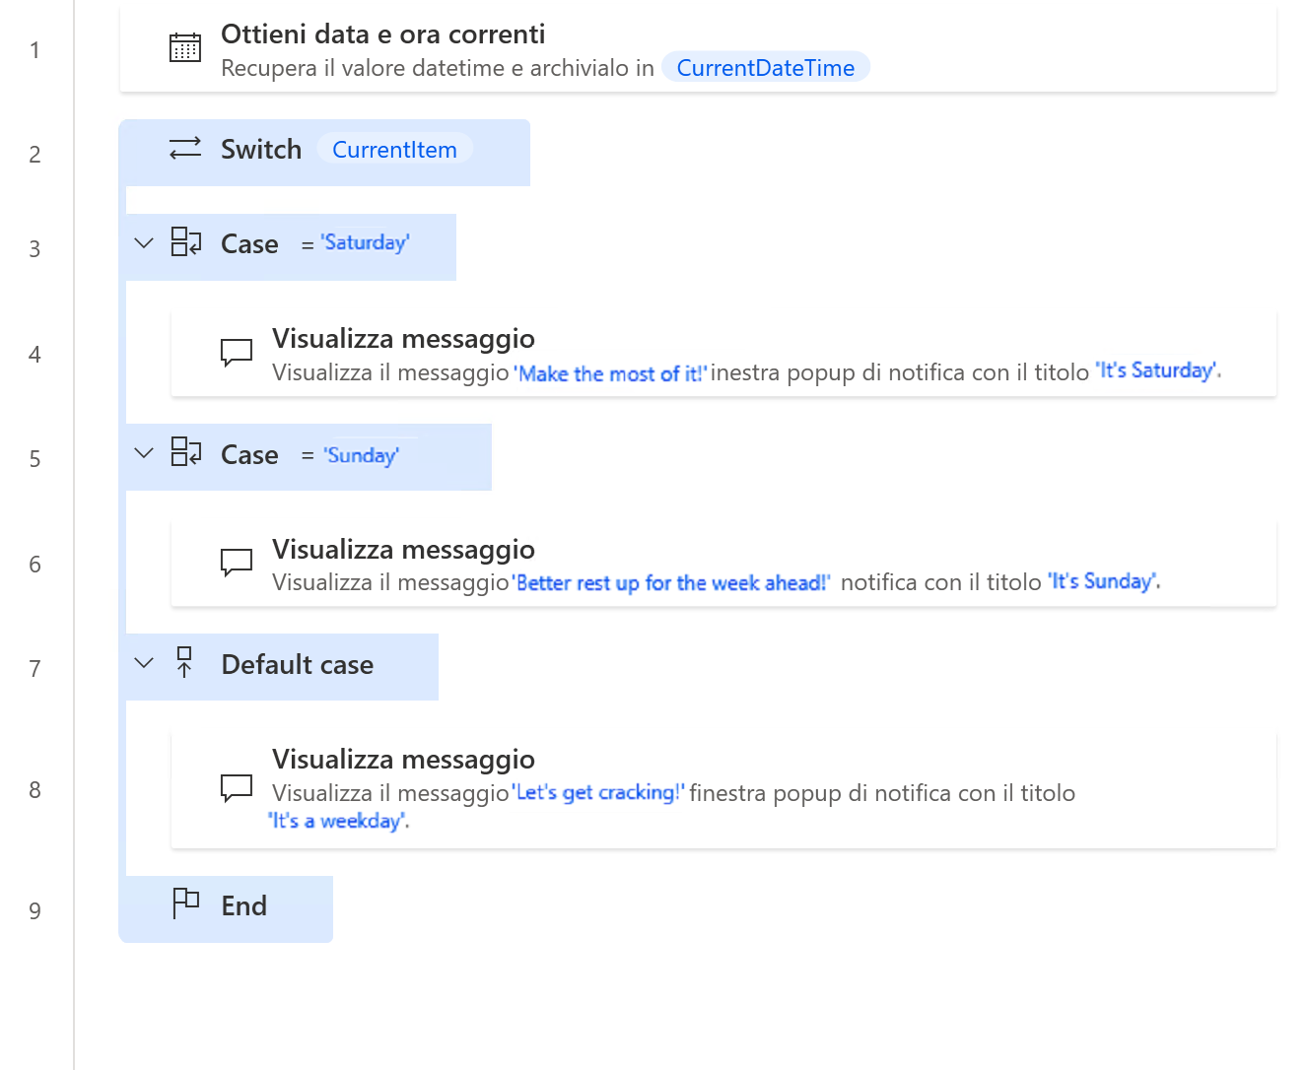Click the Case icon for 'Saturday'

[x=185, y=242]
